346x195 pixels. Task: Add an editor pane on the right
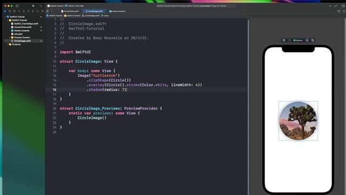pos(344,11)
